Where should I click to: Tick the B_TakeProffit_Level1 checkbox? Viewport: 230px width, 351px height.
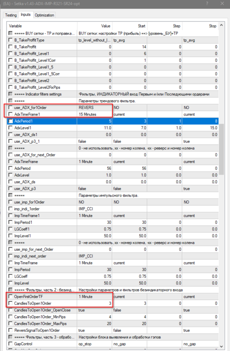coord(10,53)
